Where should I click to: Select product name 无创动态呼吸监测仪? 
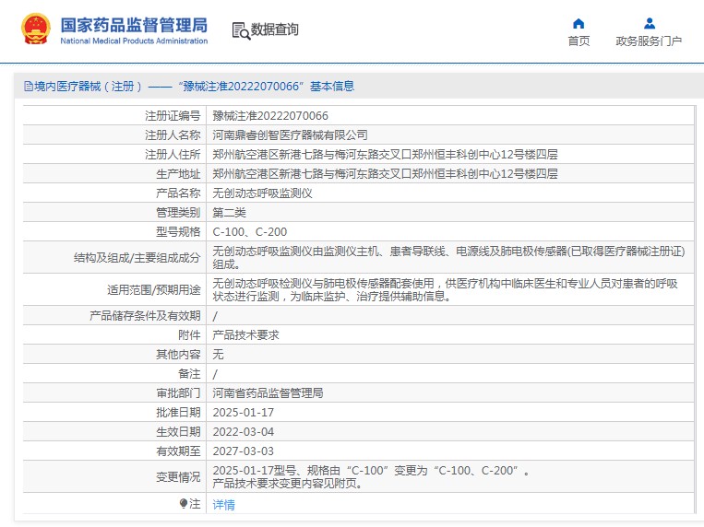(x=262, y=193)
